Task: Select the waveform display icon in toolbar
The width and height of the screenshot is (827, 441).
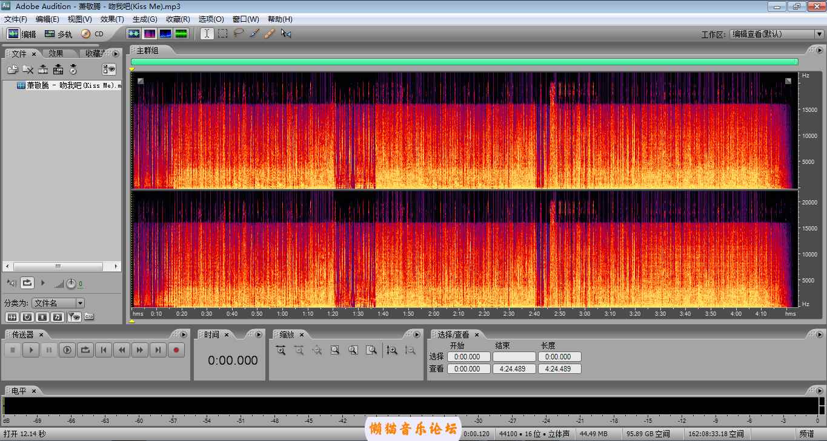Action: point(133,34)
